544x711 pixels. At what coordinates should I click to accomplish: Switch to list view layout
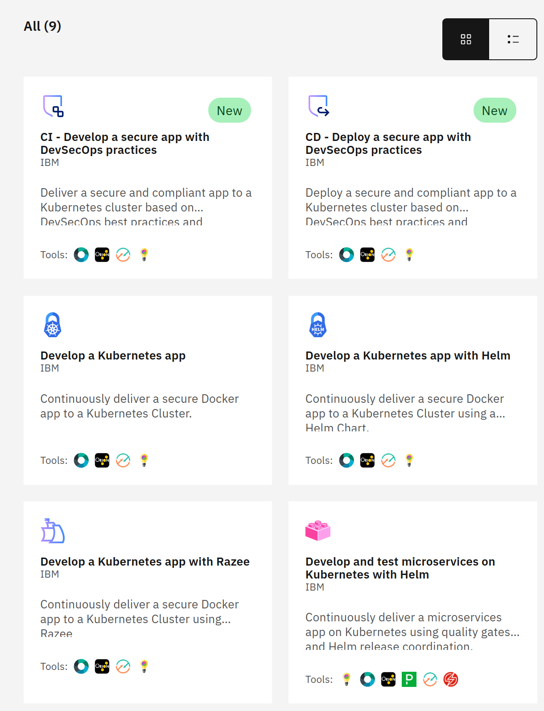(513, 39)
